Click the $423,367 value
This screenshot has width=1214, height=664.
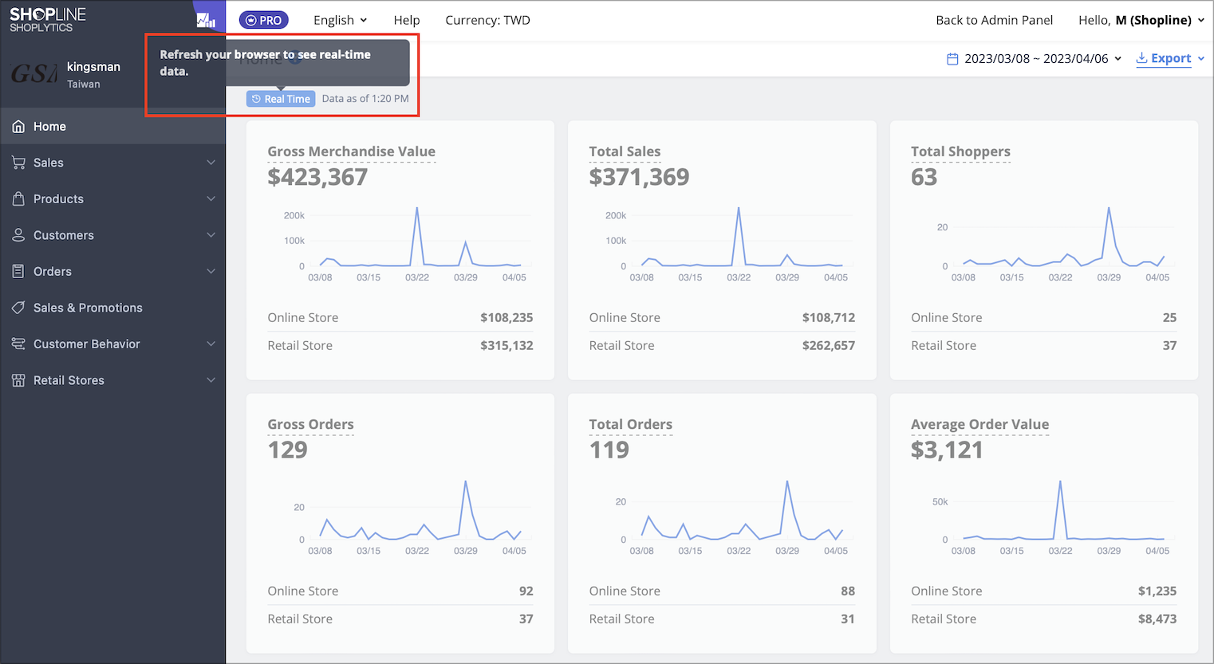[317, 177]
